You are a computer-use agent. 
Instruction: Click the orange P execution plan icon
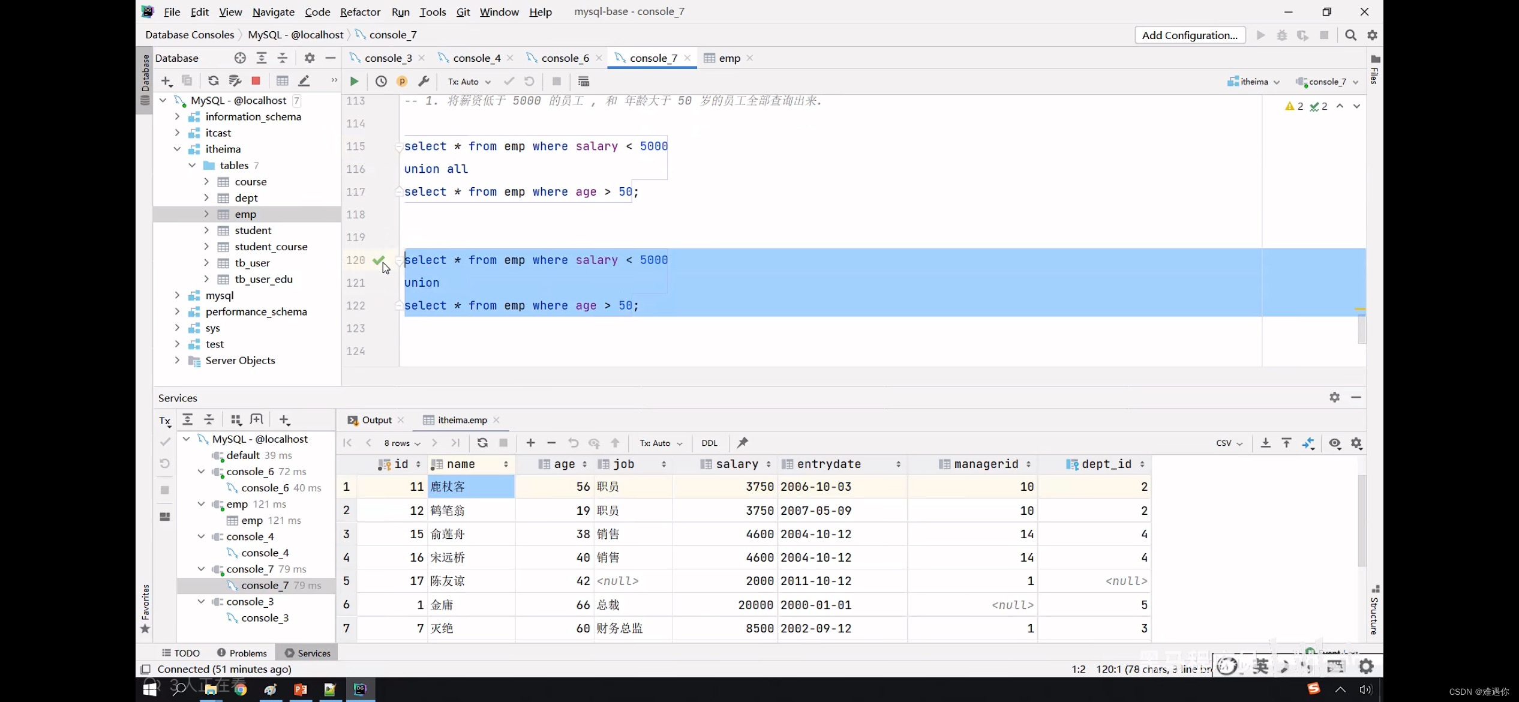402,82
